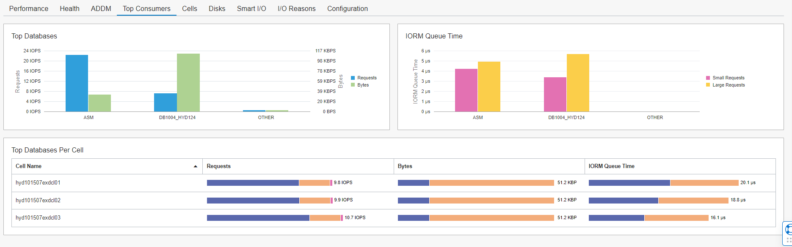Sort by the IORM Queue Time column header
This screenshot has height=247, width=792.
point(611,166)
